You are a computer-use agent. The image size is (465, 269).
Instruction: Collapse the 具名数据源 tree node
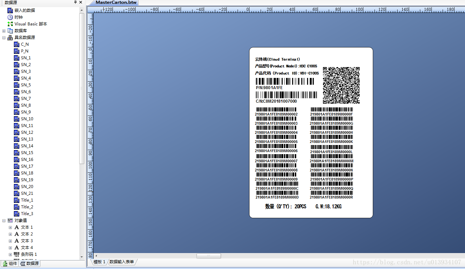coord(4,38)
